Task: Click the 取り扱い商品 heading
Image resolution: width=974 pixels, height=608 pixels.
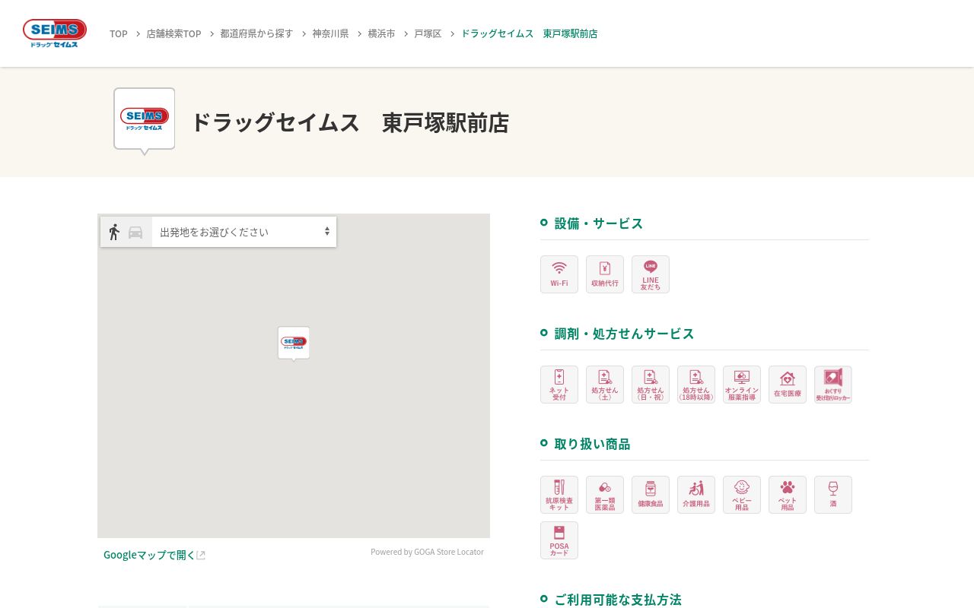Action: point(593,444)
